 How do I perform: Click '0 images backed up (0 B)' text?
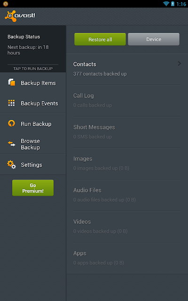pos(101,168)
